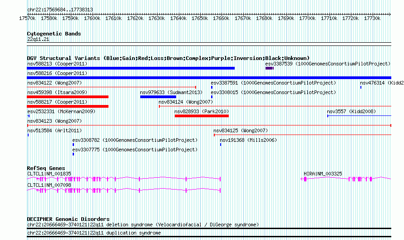Click the 17700k ruler tick
The width and height of the screenshot is (404, 240).
(x=307, y=18)
